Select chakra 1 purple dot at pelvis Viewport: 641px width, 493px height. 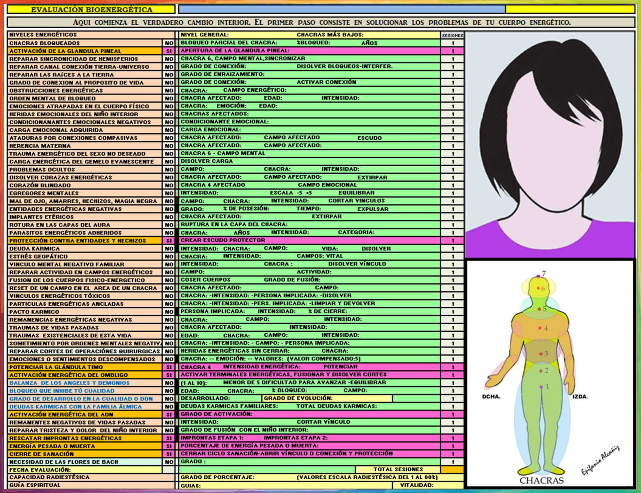point(541,387)
